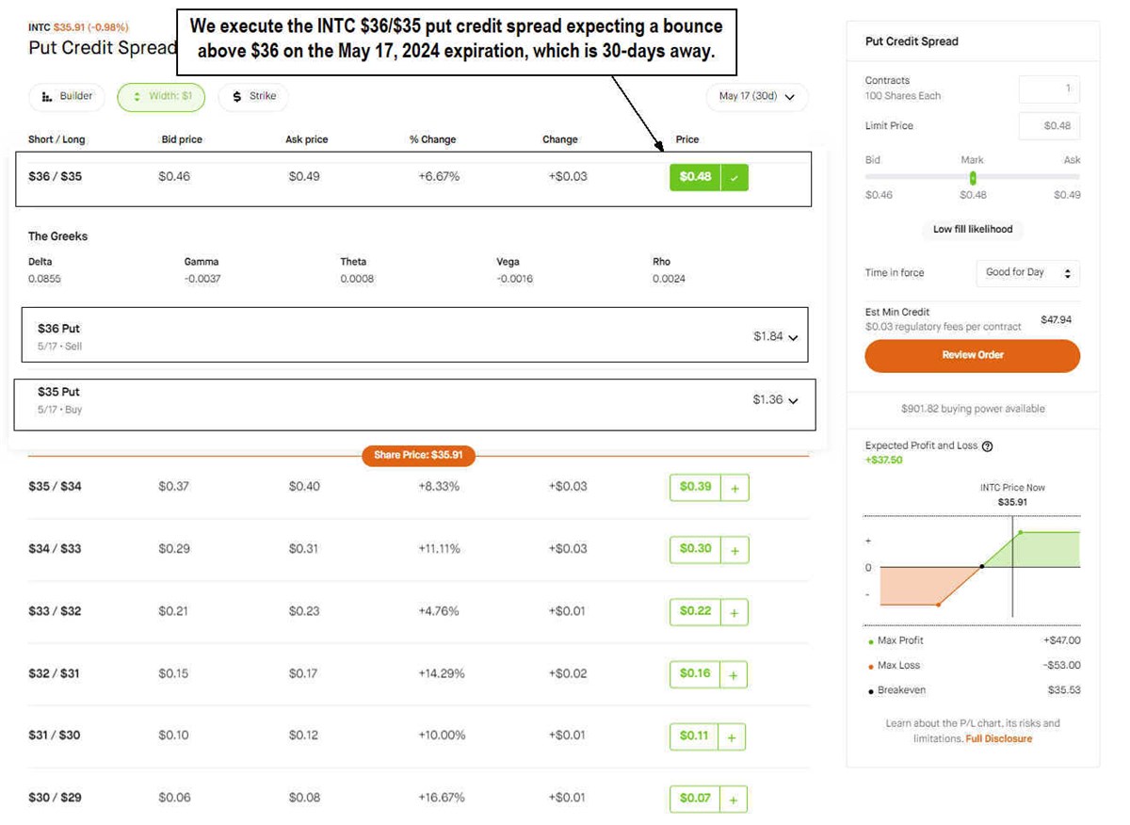Image resolution: width=1130 pixels, height=825 pixels.
Task: Switch to the Builder view
Action: [68, 96]
